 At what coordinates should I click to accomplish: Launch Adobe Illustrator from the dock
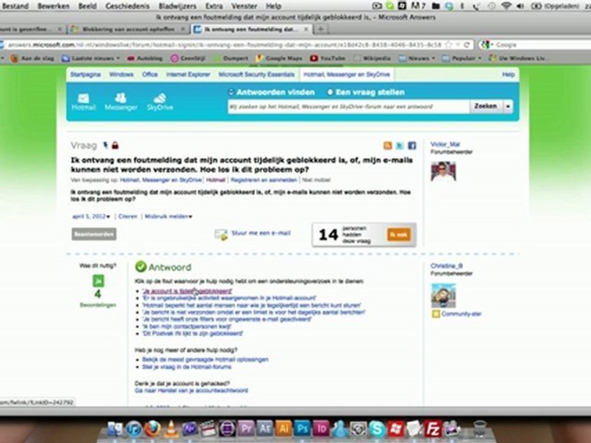[283, 429]
